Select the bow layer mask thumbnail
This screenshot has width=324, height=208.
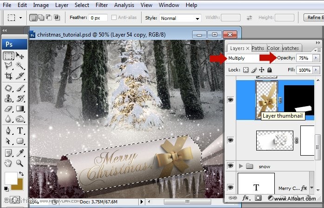click(x=299, y=101)
